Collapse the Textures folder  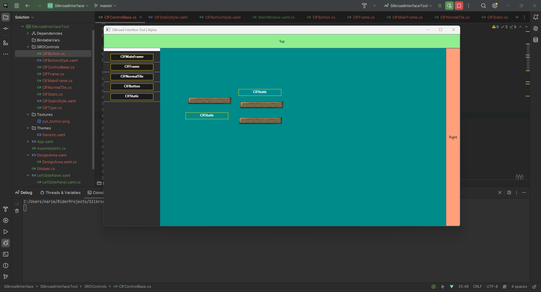(x=28, y=114)
